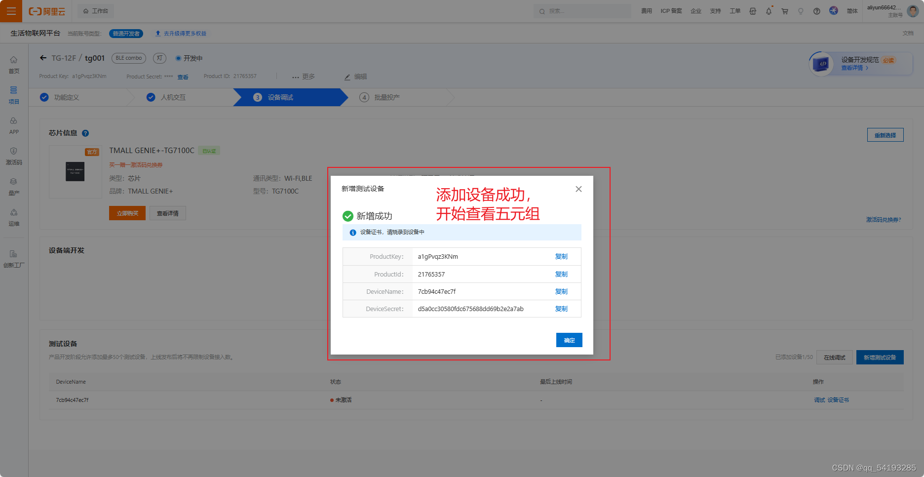Go to the 人机交互 step

point(166,97)
